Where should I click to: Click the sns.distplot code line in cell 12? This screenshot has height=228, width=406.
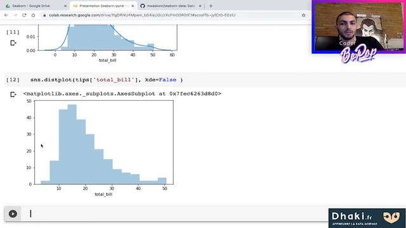(x=107, y=80)
